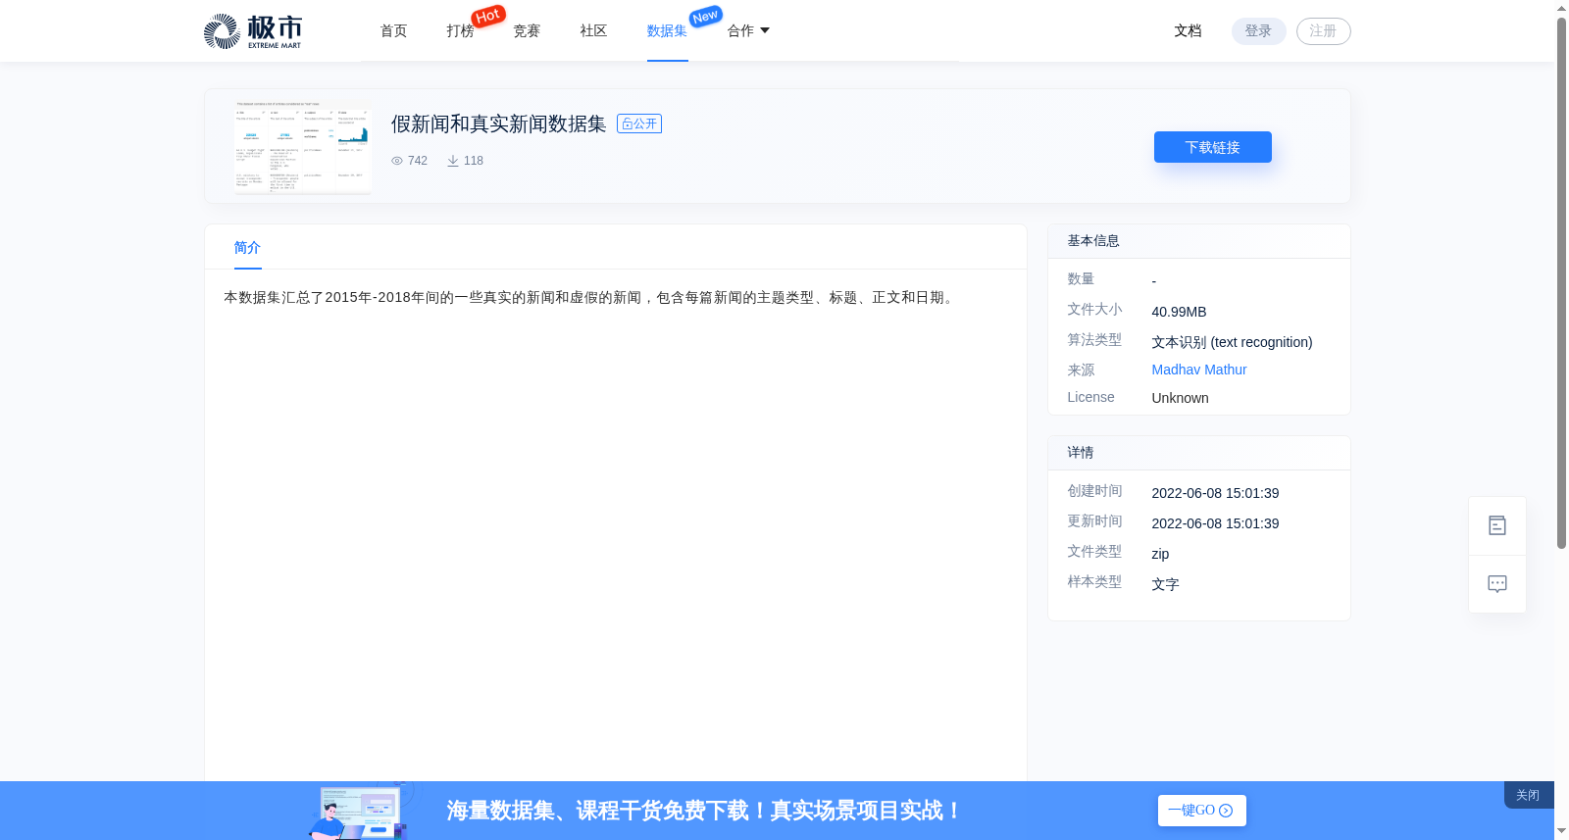Click the download count icon showing 118

pyautogui.click(x=453, y=161)
